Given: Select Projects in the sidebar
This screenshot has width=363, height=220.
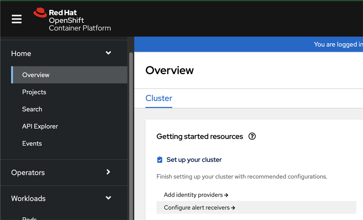Looking at the screenshot, I should (34, 92).
